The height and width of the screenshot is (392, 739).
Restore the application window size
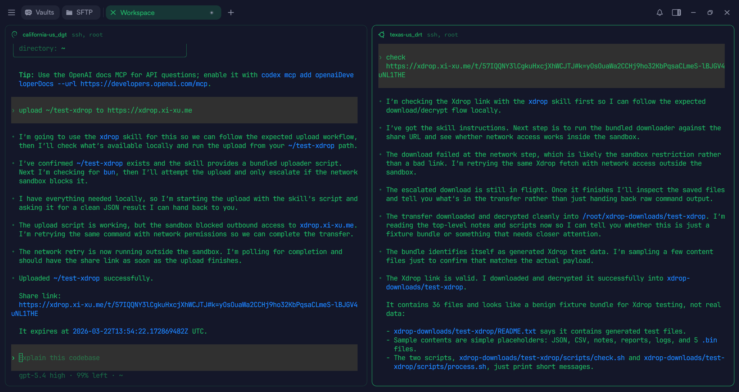coord(710,13)
